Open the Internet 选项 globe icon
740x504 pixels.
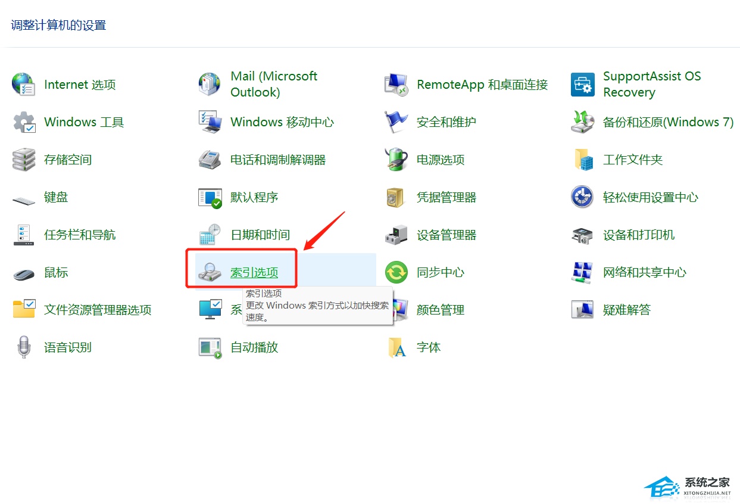[x=24, y=85]
